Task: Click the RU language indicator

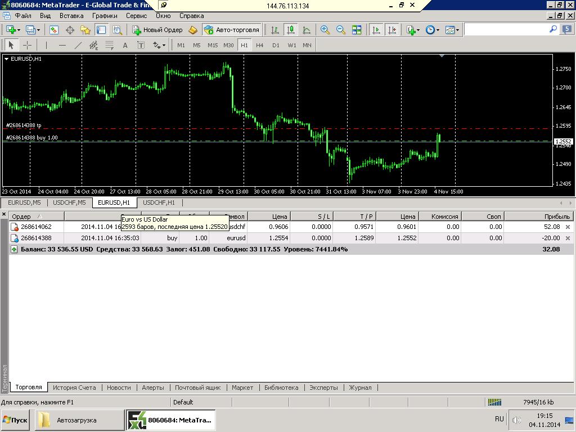Action: click(499, 418)
